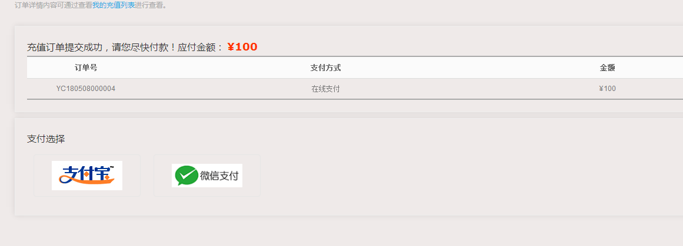Click the red ¥100 payable amount

pyautogui.click(x=242, y=47)
